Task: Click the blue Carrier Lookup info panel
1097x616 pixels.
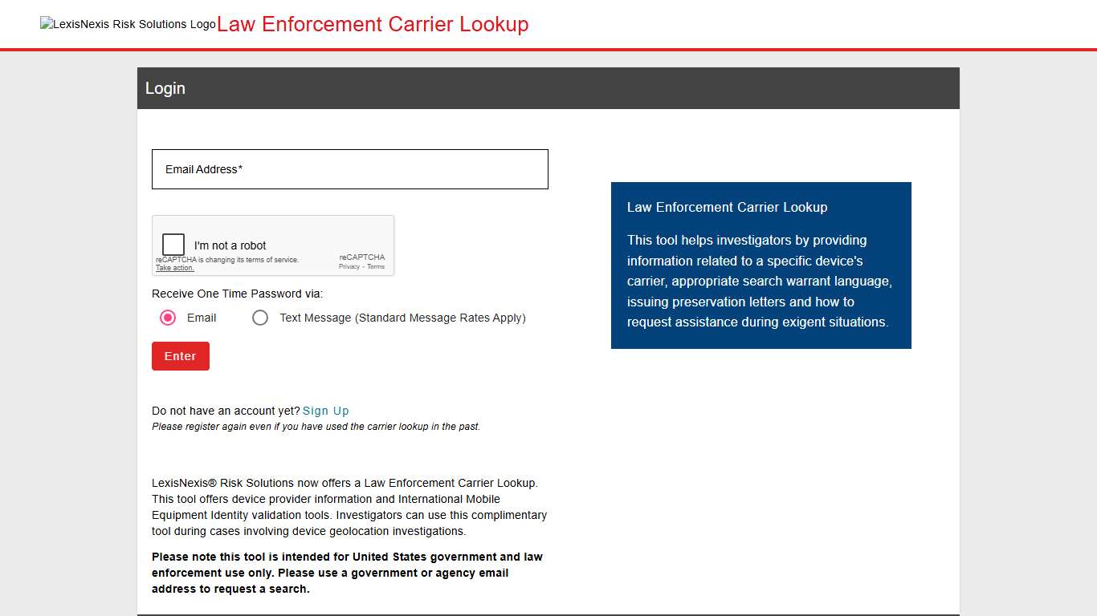Action: tap(761, 265)
